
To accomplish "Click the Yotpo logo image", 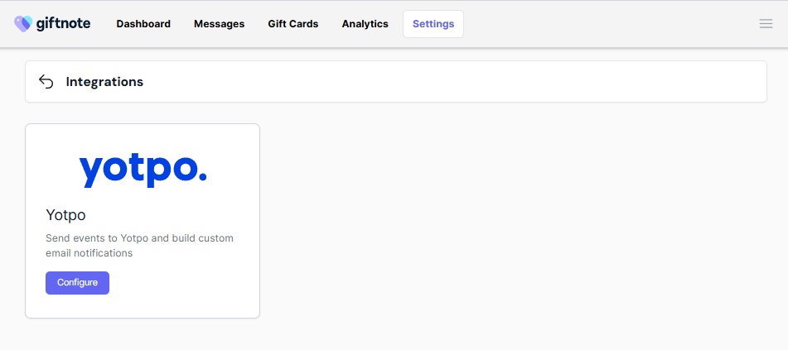I will pos(143,170).
